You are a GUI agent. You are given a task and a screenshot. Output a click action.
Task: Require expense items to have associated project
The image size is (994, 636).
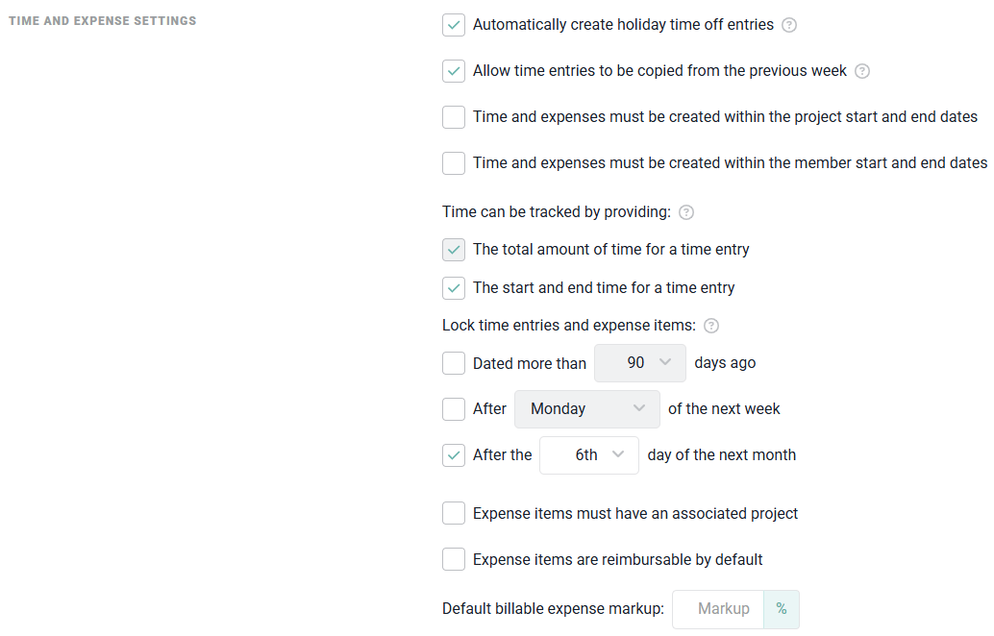tap(454, 514)
